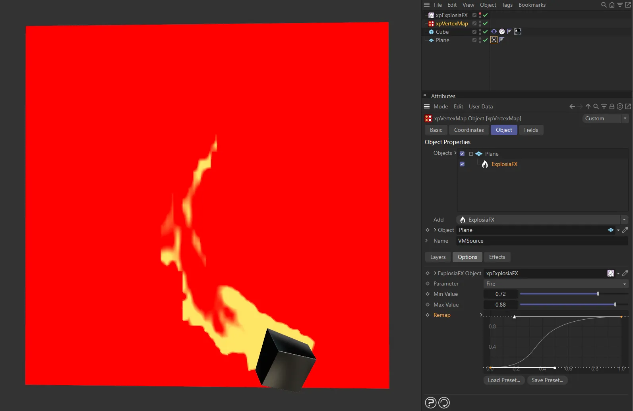633x411 pixels.
Task: Open the User Data menu
Action: point(481,106)
